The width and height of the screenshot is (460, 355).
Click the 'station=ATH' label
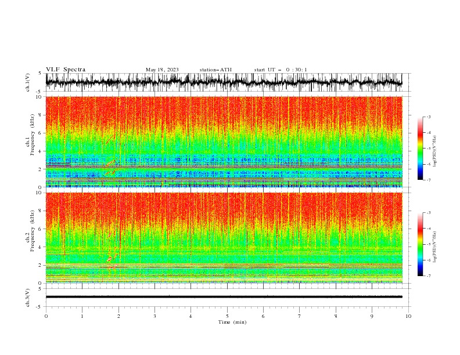tap(215, 70)
